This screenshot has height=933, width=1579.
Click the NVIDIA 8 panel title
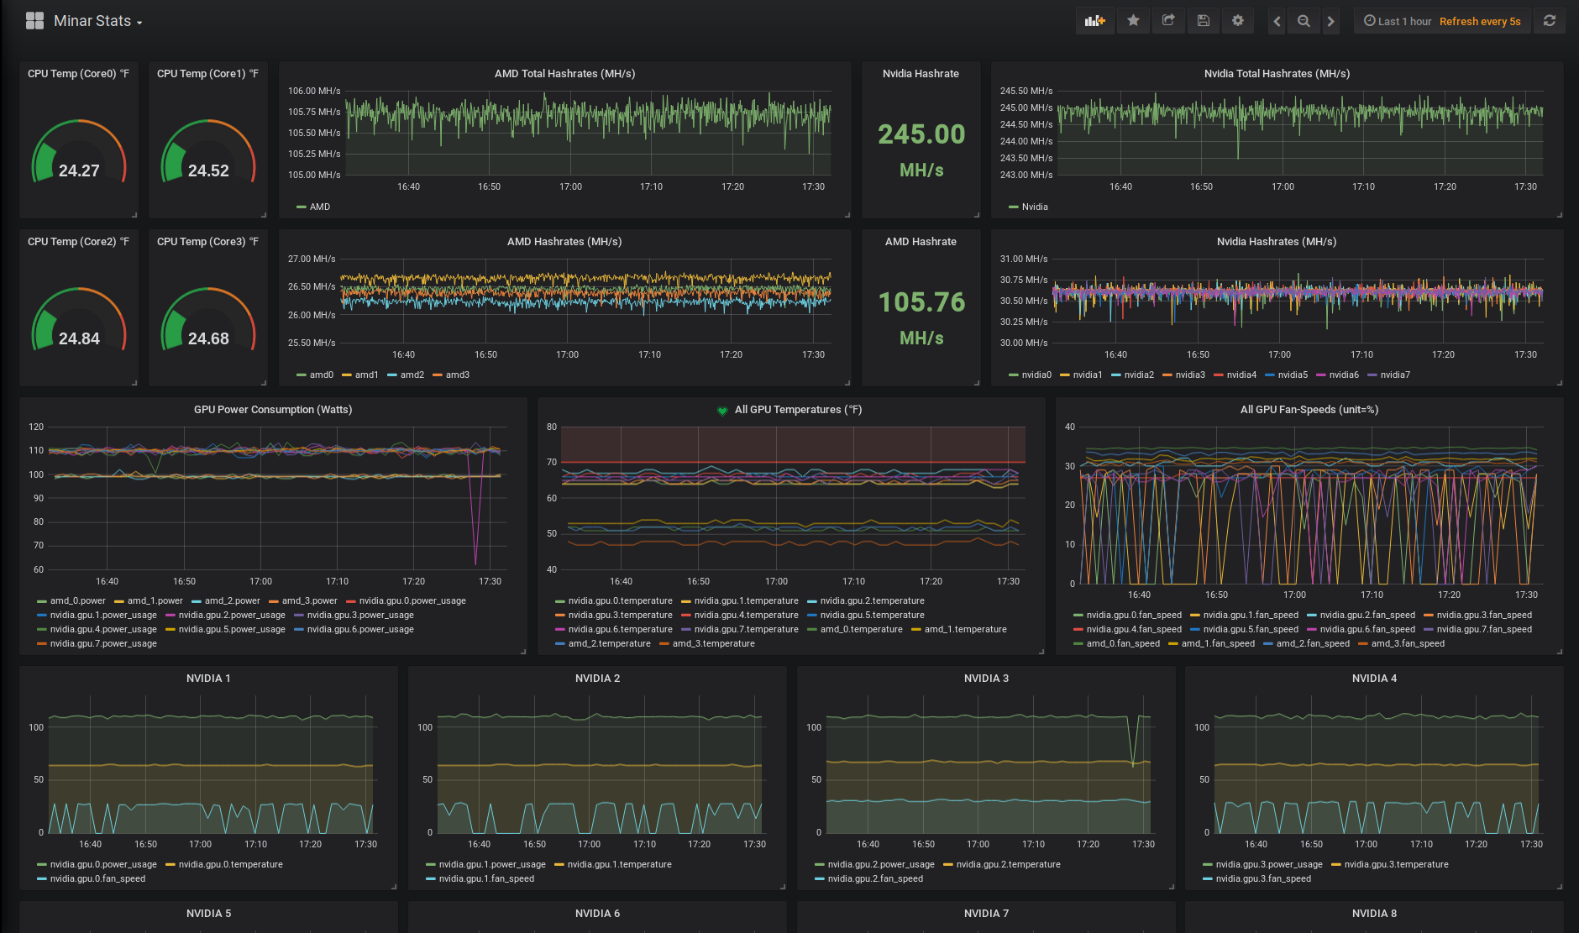click(x=1374, y=914)
